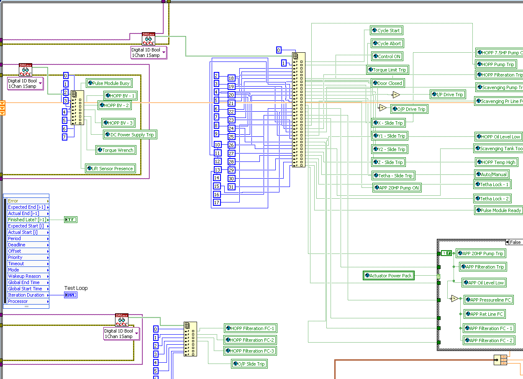Select the O/P Drive Trip global variable

pos(409,109)
